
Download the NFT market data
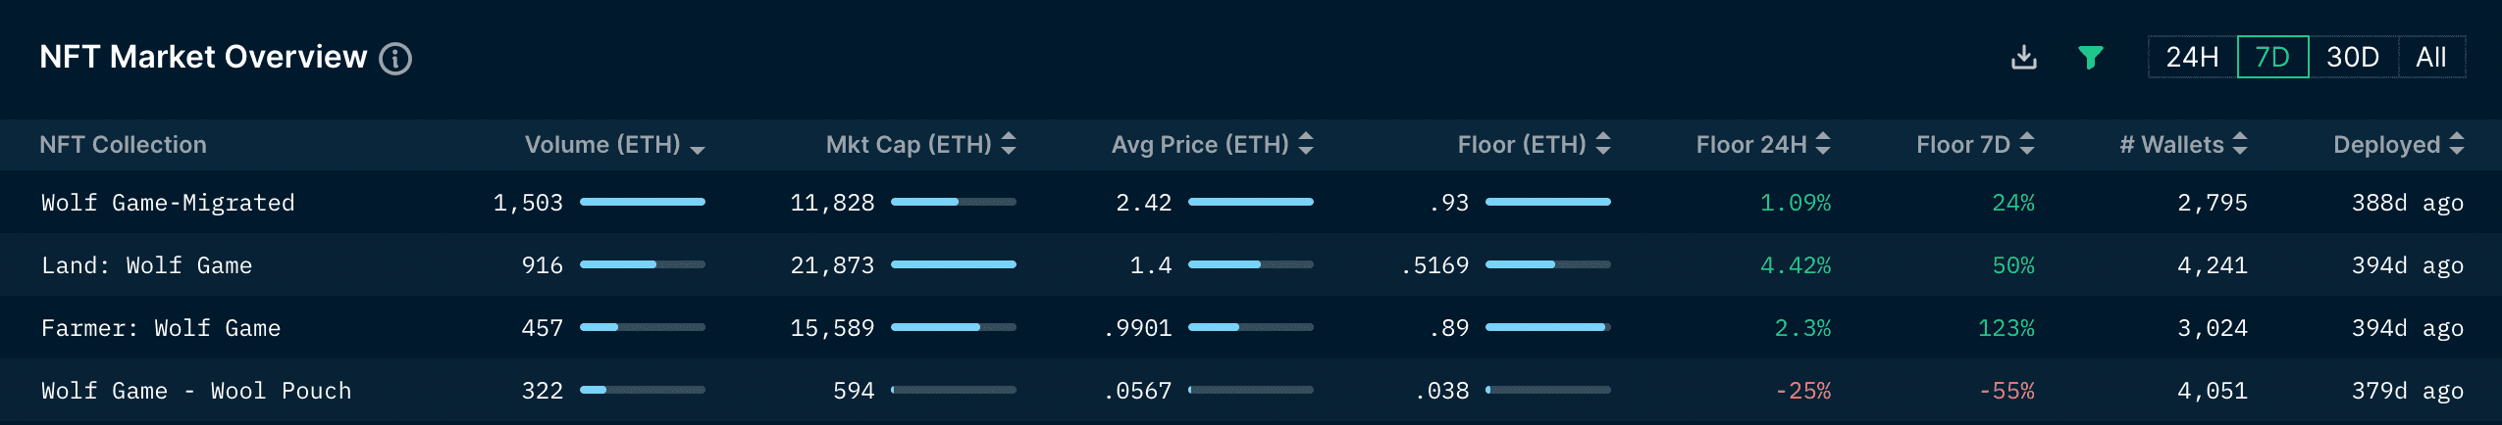2023,58
